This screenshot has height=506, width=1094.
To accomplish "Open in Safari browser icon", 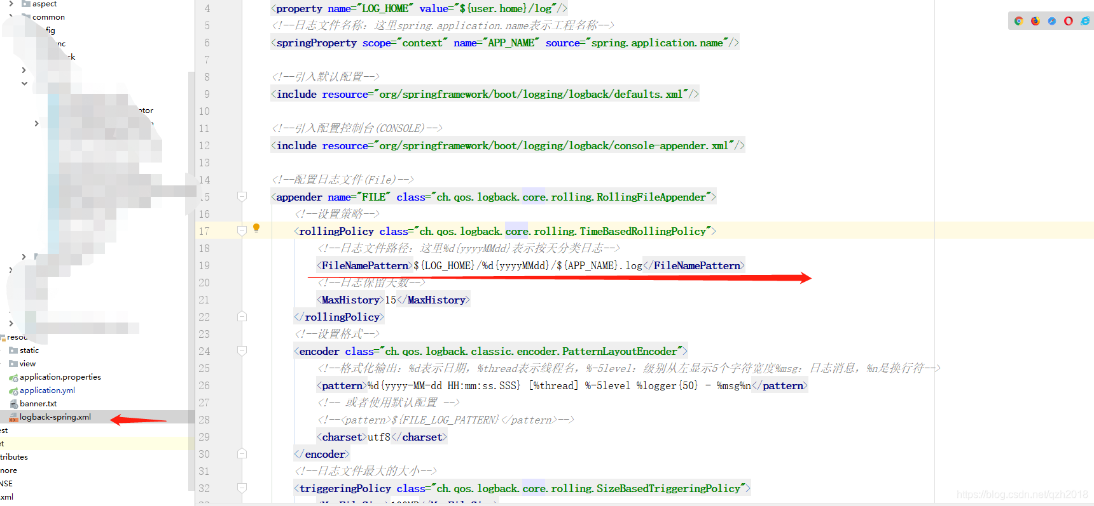I will tap(1052, 21).
